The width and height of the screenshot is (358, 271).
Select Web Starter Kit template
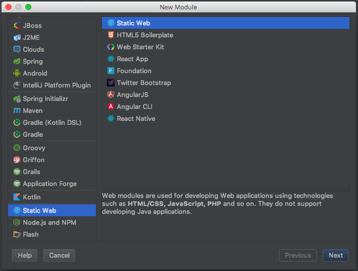(226, 47)
